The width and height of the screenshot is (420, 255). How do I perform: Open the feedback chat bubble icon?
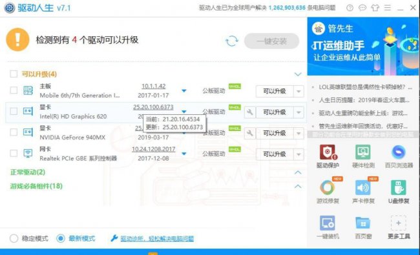tap(362, 8)
